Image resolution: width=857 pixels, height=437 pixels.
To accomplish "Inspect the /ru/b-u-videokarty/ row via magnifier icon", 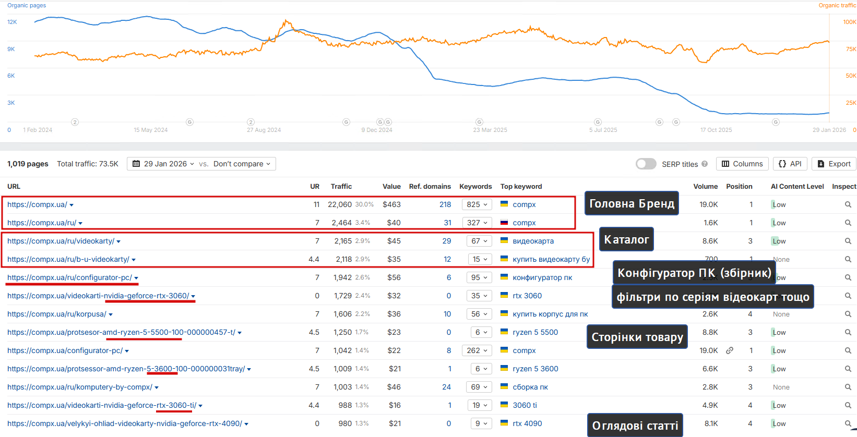I will click(x=848, y=260).
